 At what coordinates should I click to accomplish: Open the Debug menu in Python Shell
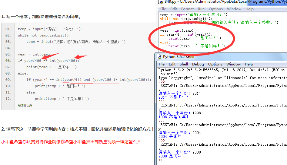[198, 64]
